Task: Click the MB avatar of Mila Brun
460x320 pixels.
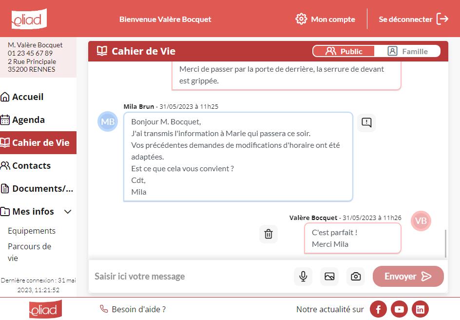Action: (108, 121)
